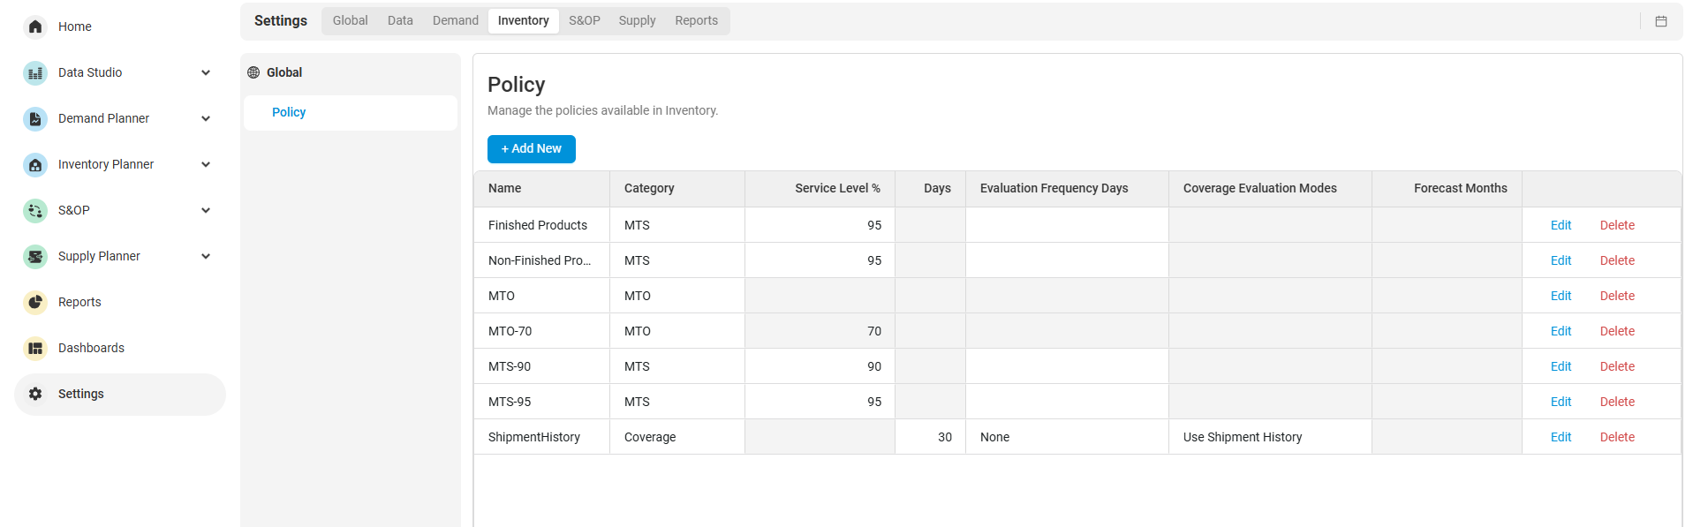Expand the Data Studio chevron
The width and height of the screenshot is (1693, 527).
coord(206,72)
